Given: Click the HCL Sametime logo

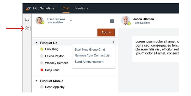Looking at the screenshot, I should [28, 8].
